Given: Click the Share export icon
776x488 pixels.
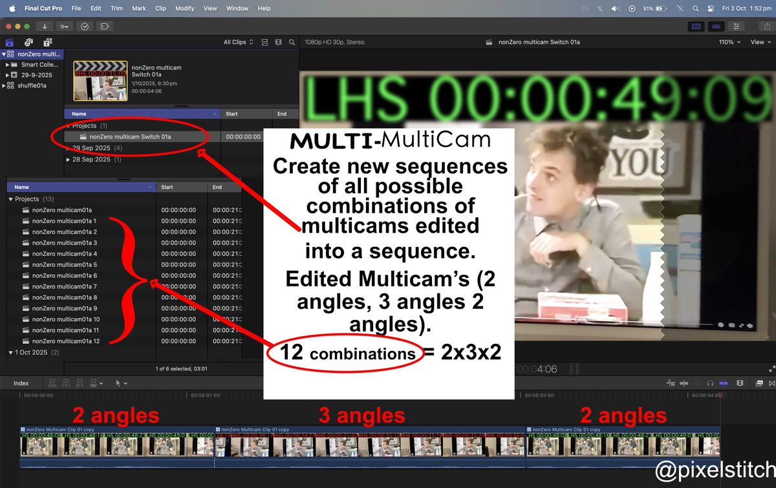Looking at the screenshot, I should pyautogui.click(x=766, y=27).
